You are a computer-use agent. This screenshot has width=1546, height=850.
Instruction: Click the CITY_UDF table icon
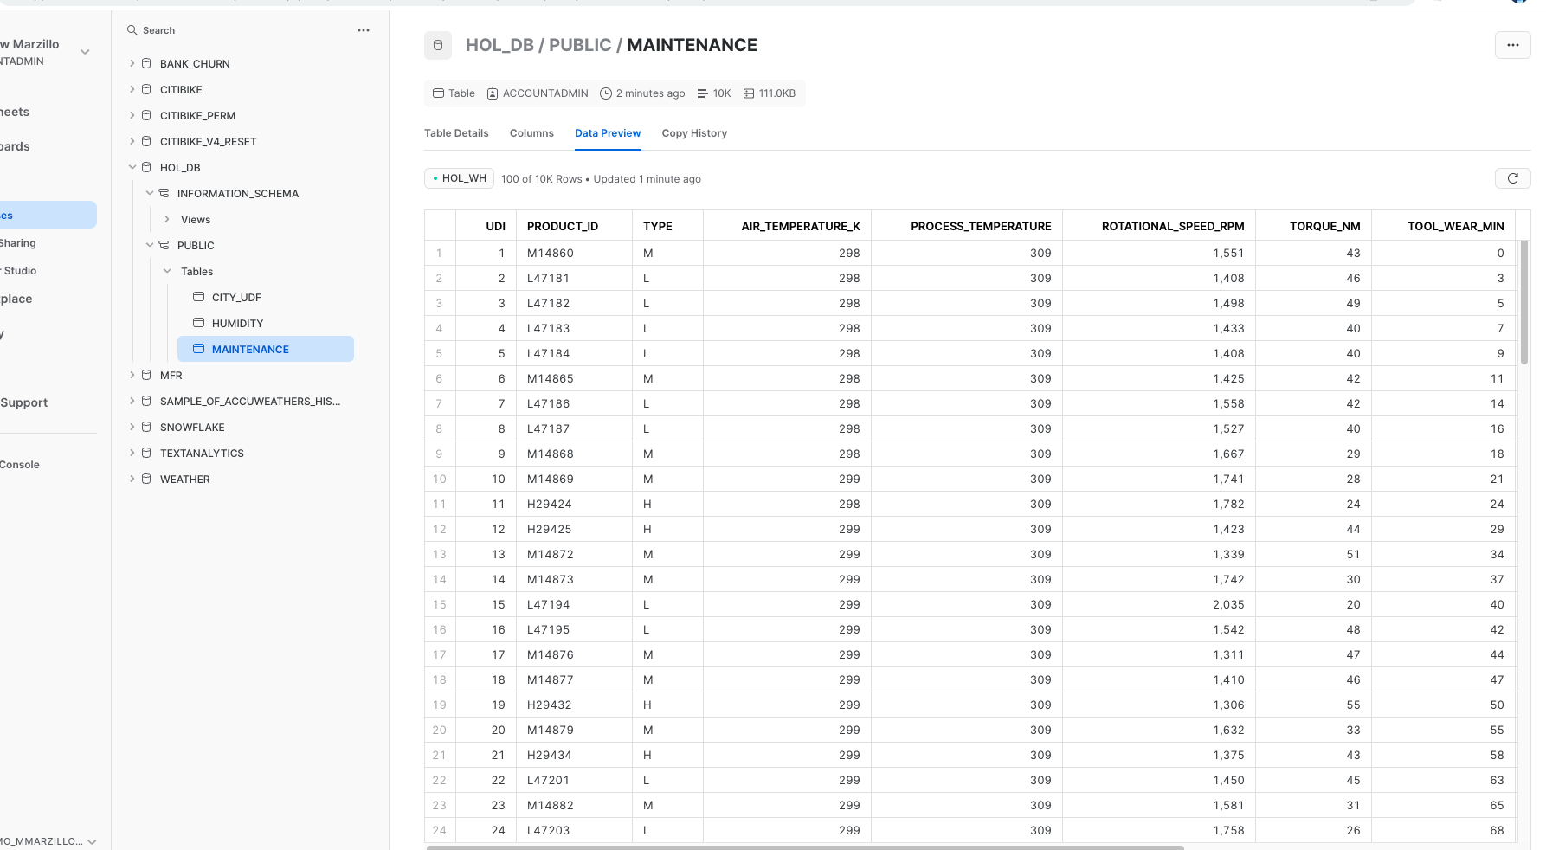pyautogui.click(x=198, y=297)
